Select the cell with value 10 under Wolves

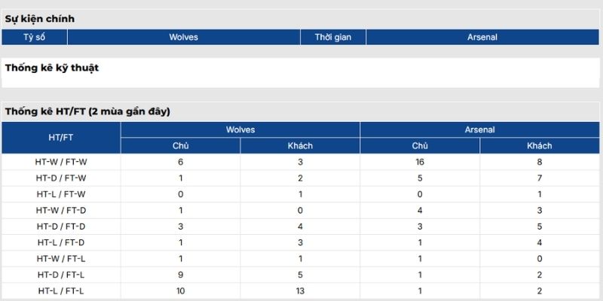tap(181, 291)
